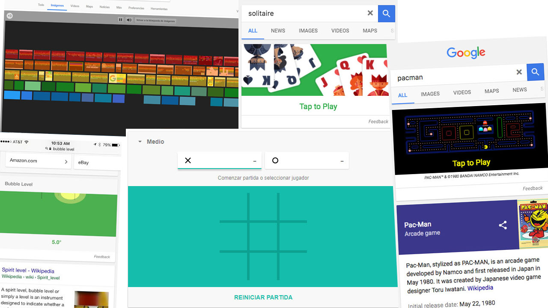Click the Pac-Man box art thumbnail
Image resolution: width=548 pixels, height=308 pixels.
(533, 224)
